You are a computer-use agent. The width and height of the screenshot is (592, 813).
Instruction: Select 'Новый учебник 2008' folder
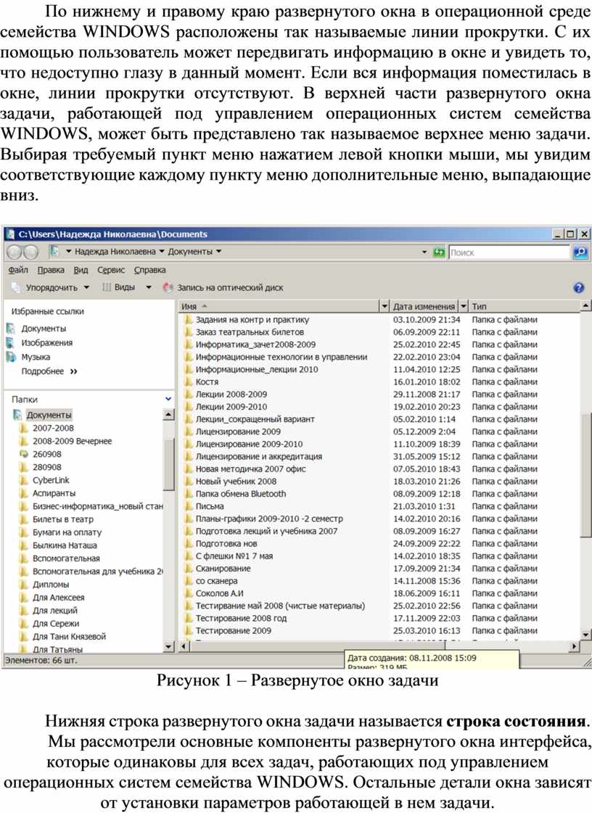[236, 481]
